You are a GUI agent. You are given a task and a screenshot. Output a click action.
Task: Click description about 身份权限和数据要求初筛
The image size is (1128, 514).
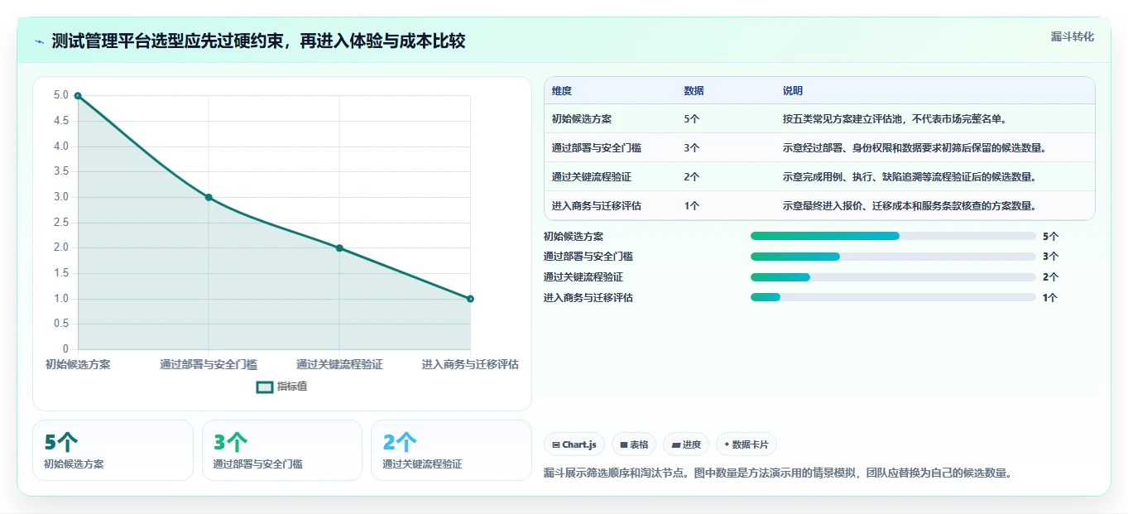click(x=915, y=148)
